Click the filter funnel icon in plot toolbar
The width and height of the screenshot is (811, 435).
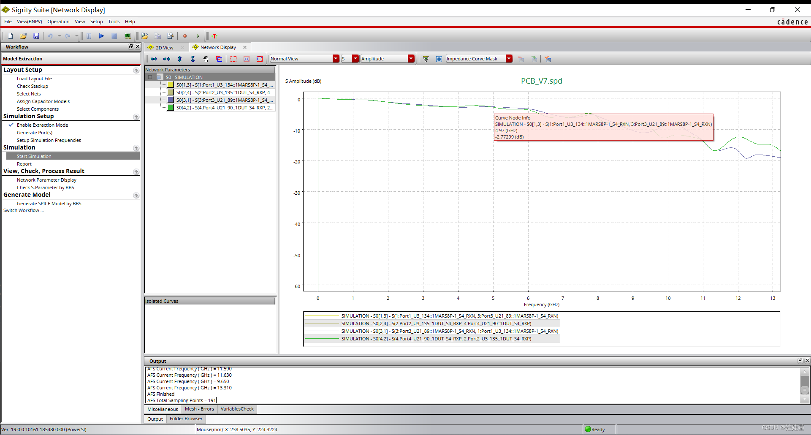pyautogui.click(x=426, y=59)
